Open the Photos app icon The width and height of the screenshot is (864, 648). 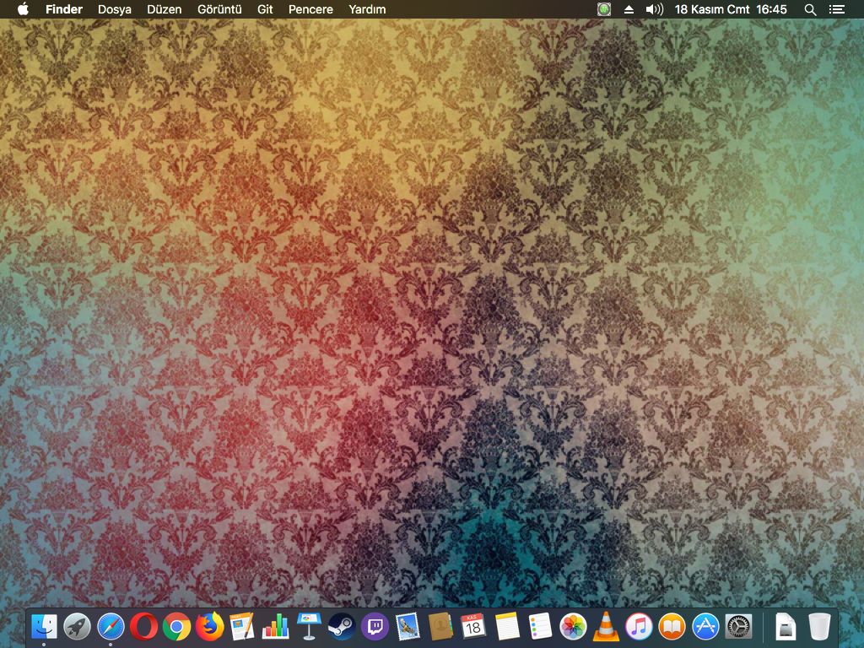tap(573, 626)
